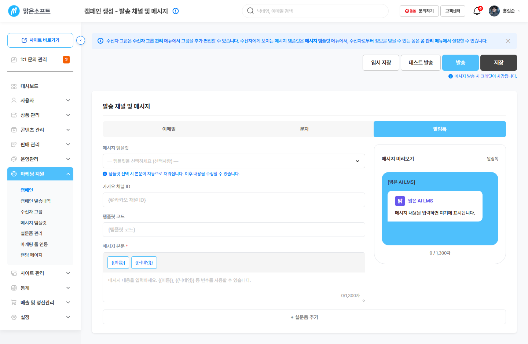Click the info icon beside the page title
528x344 pixels.
176,11
